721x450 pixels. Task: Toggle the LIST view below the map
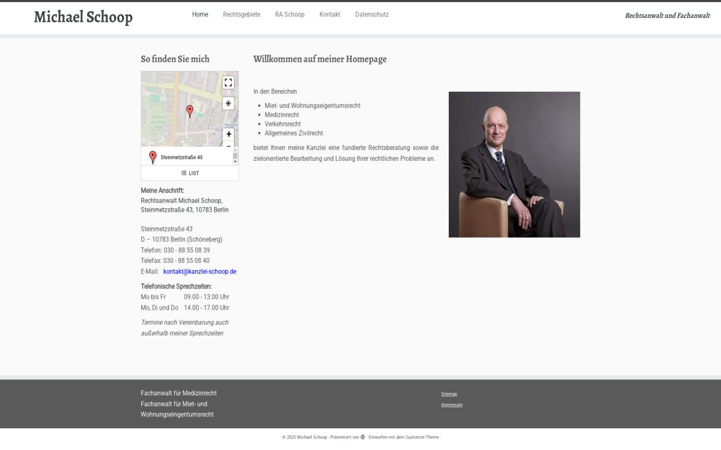pos(190,173)
